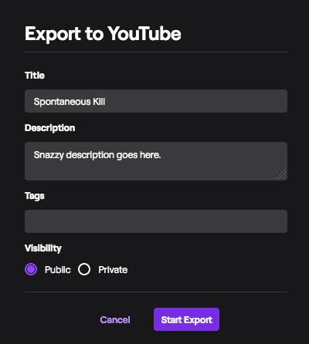This screenshot has width=309, height=344.
Task: Click the Title input field
Action: click(x=156, y=101)
